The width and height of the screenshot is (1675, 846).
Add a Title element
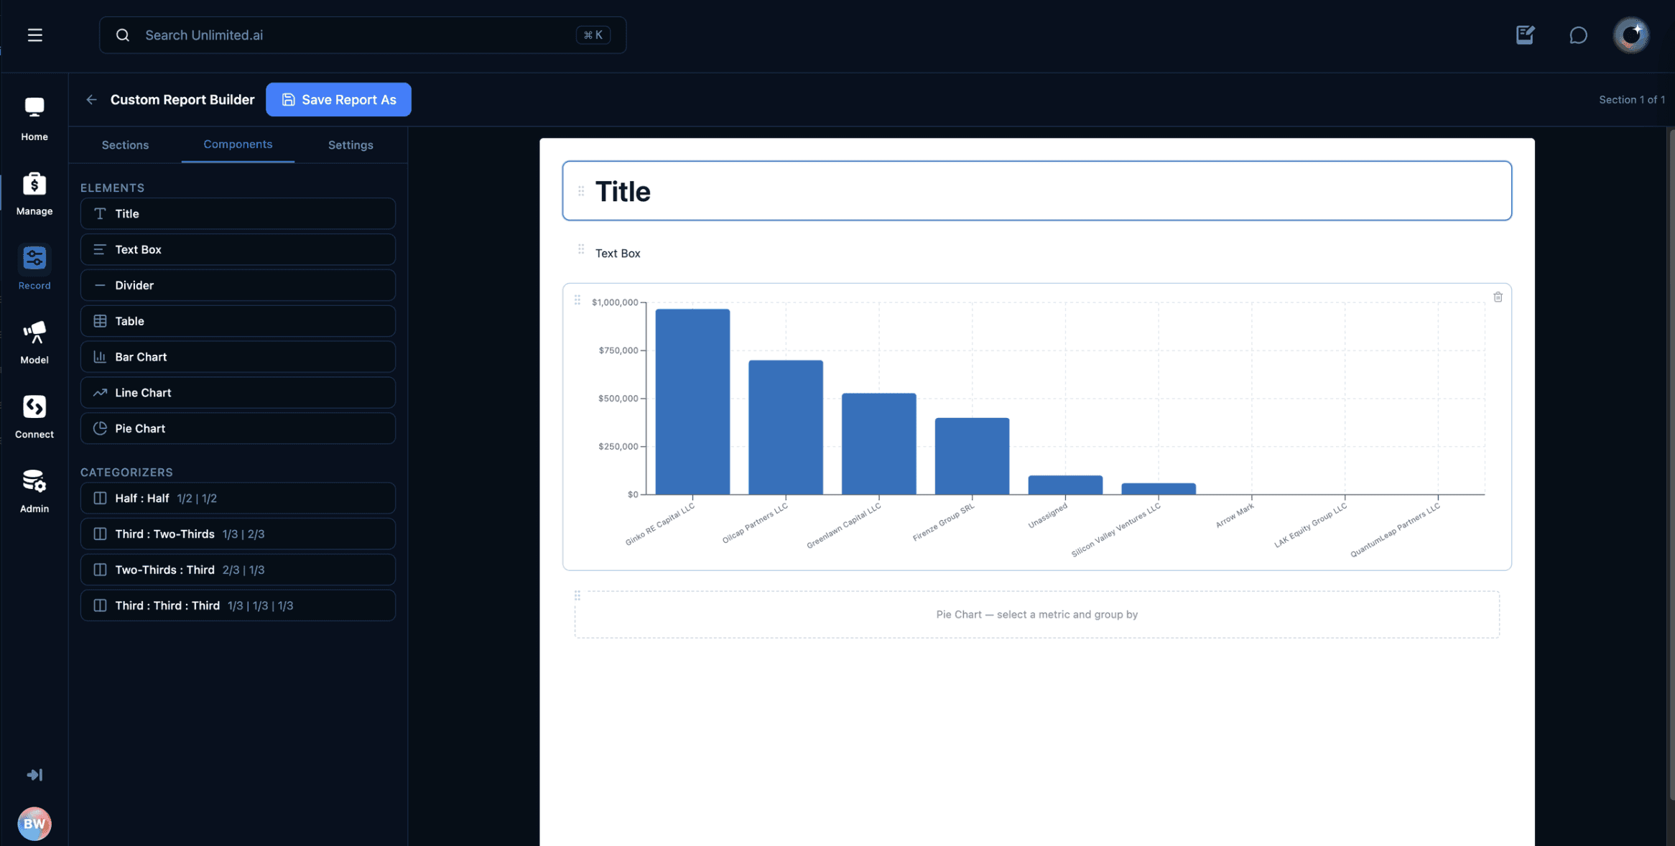pos(238,214)
